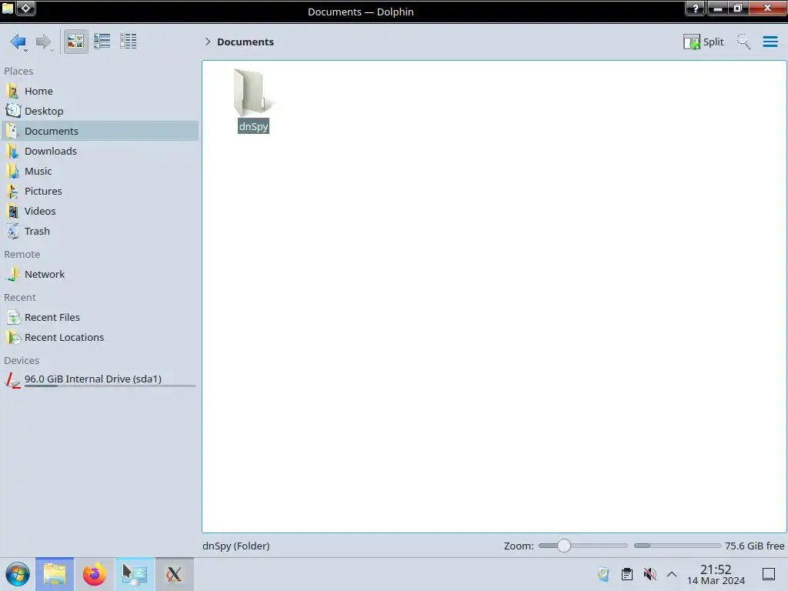Open Home in Places panel

[x=100, y=91]
